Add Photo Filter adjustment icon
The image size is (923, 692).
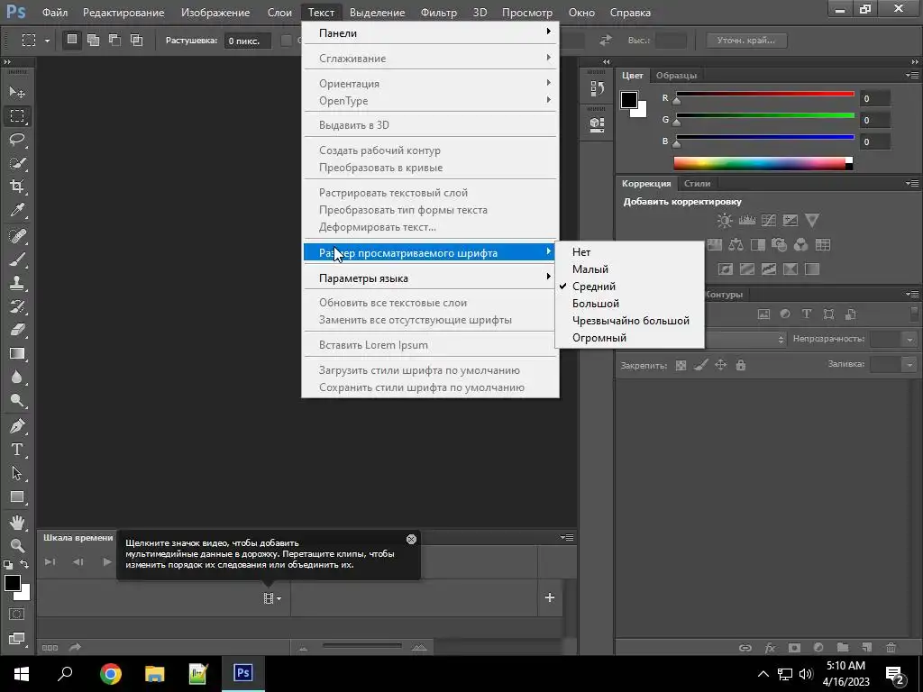[x=779, y=245]
